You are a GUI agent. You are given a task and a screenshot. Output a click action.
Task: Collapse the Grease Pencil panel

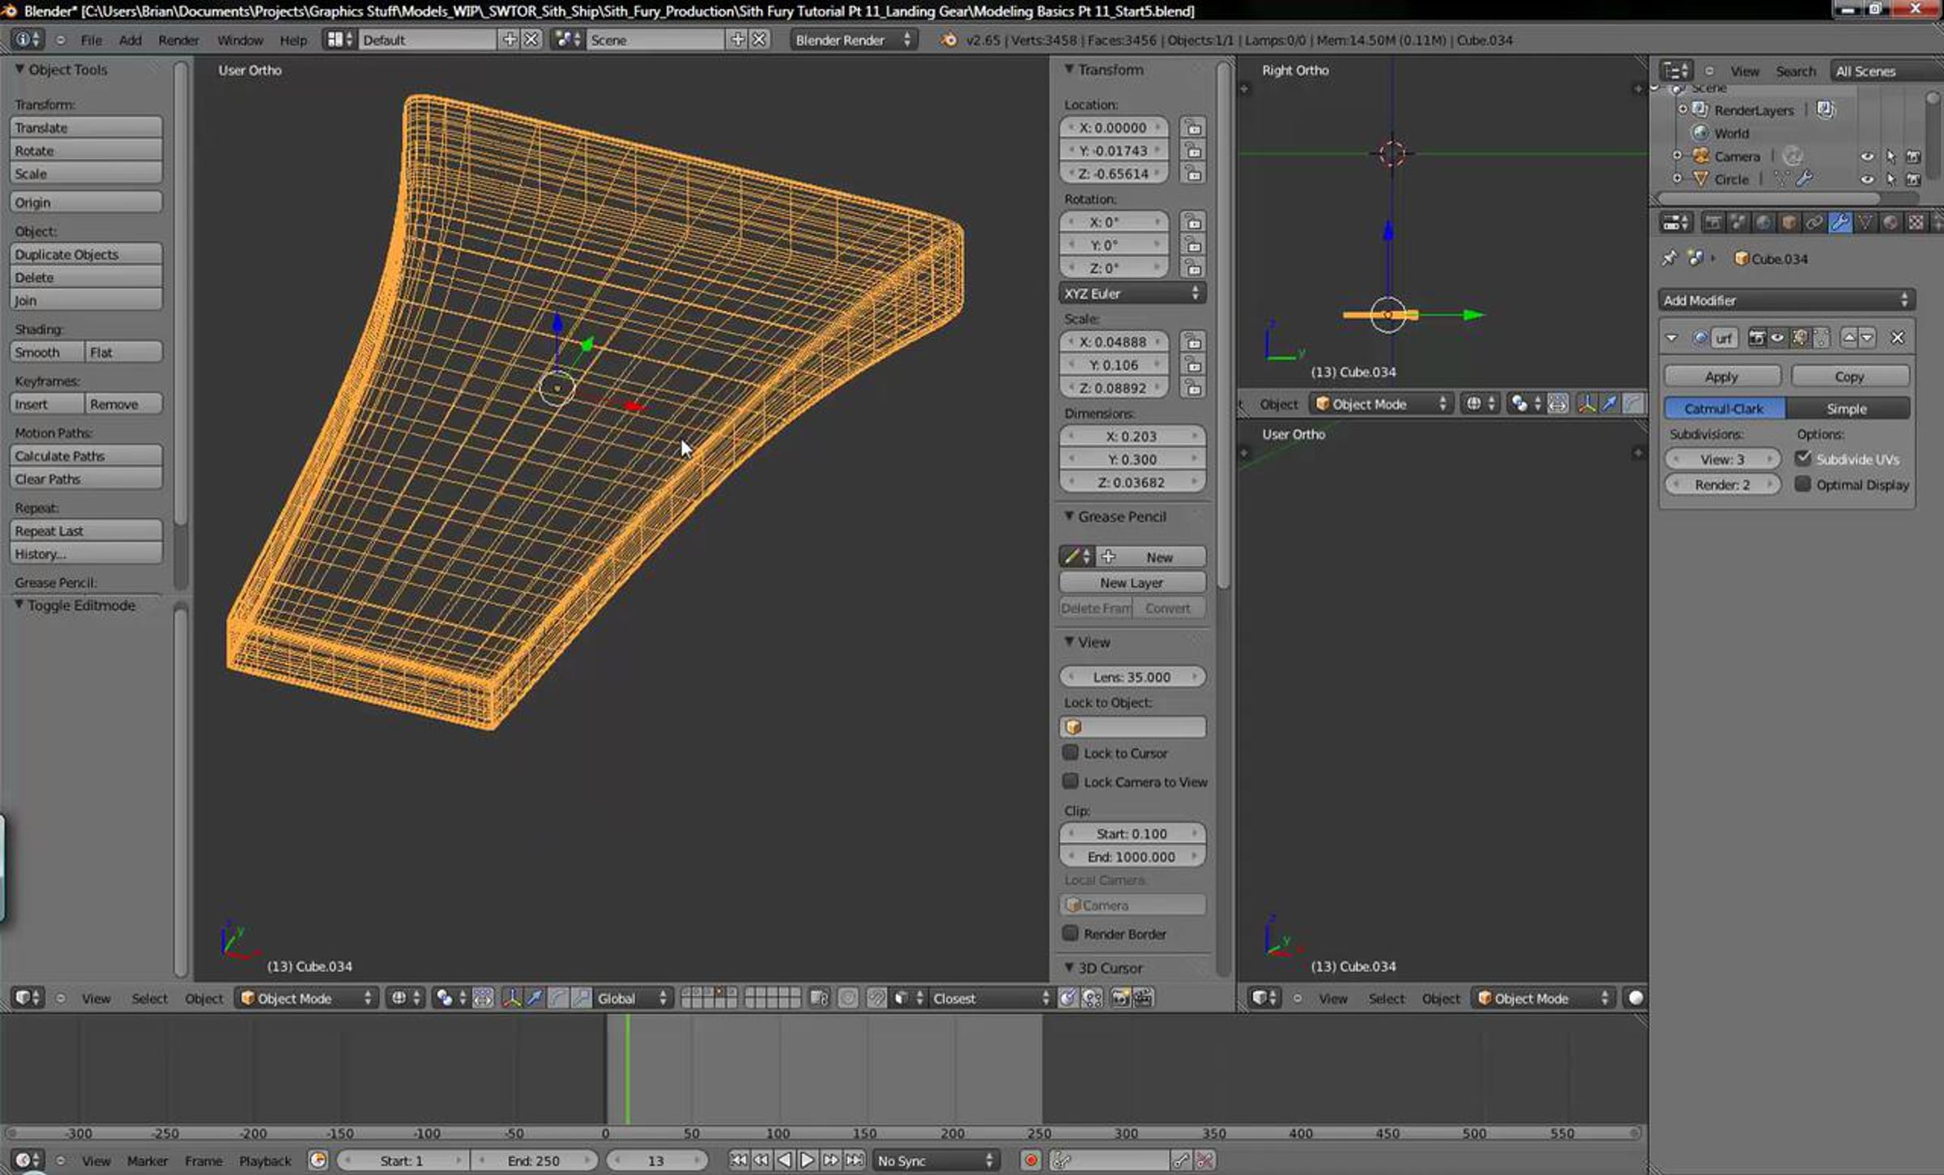coord(1069,517)
